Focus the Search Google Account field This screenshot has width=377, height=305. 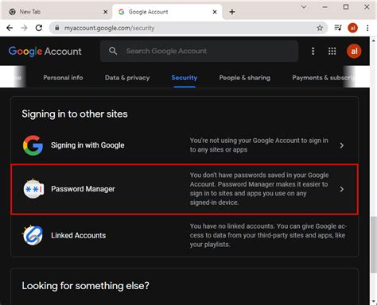(x=199, y=51)
